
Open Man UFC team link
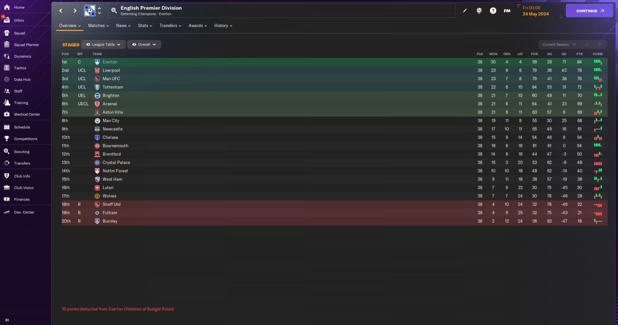point(111,79)
